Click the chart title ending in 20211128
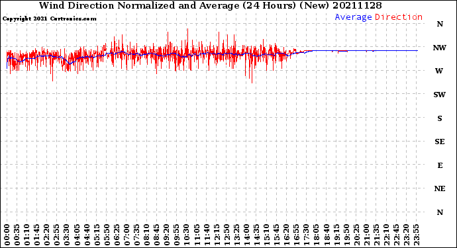 [211, 5]
